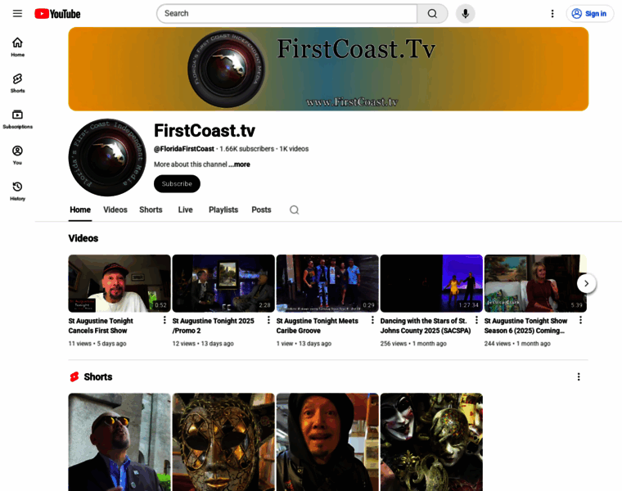Click the '256 views • 1 month ago' text
Image resolution: width=622 pixels, height=491 pixels.
point(413,344)
